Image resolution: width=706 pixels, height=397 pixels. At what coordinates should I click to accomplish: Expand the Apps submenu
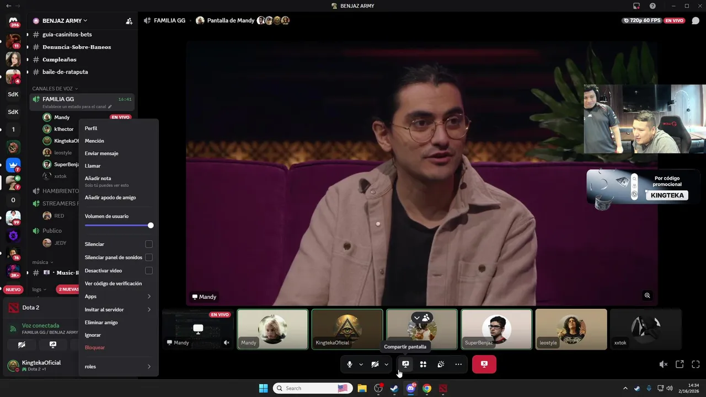pyautogui.click(x=119, y=297)
